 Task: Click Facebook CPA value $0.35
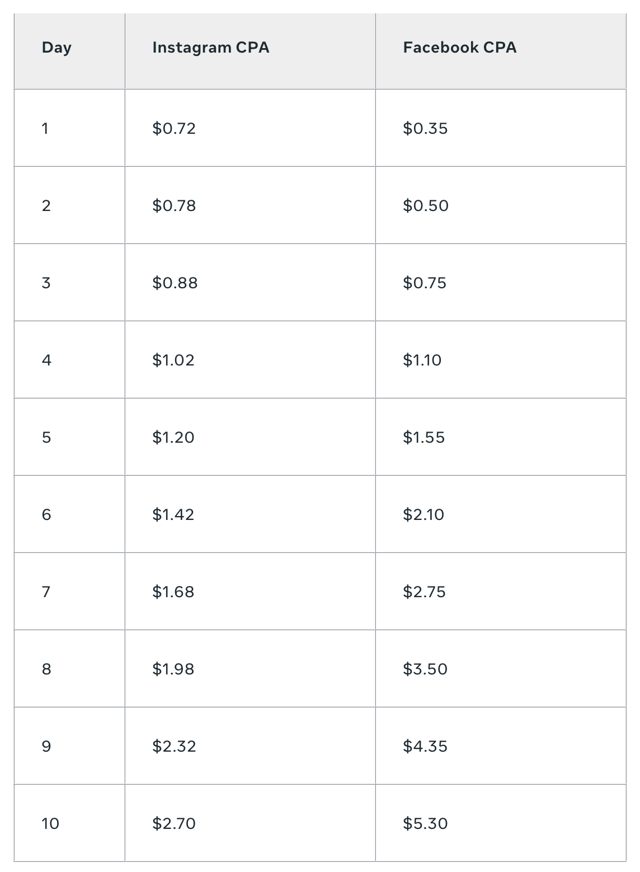coord(425,129)
